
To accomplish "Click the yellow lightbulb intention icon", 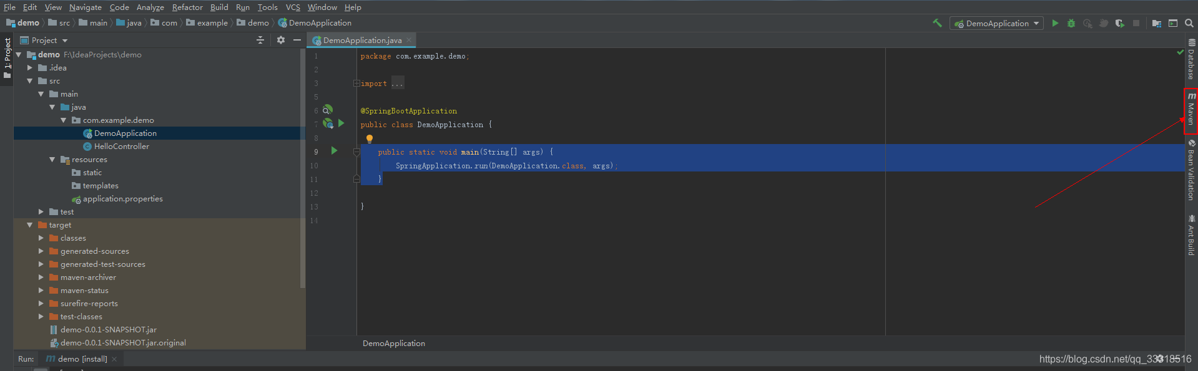I will pyautogui.click(x=370, y=138).
